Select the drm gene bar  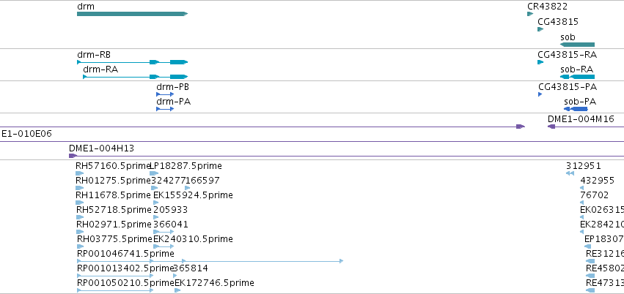click(x=132, y=14)
